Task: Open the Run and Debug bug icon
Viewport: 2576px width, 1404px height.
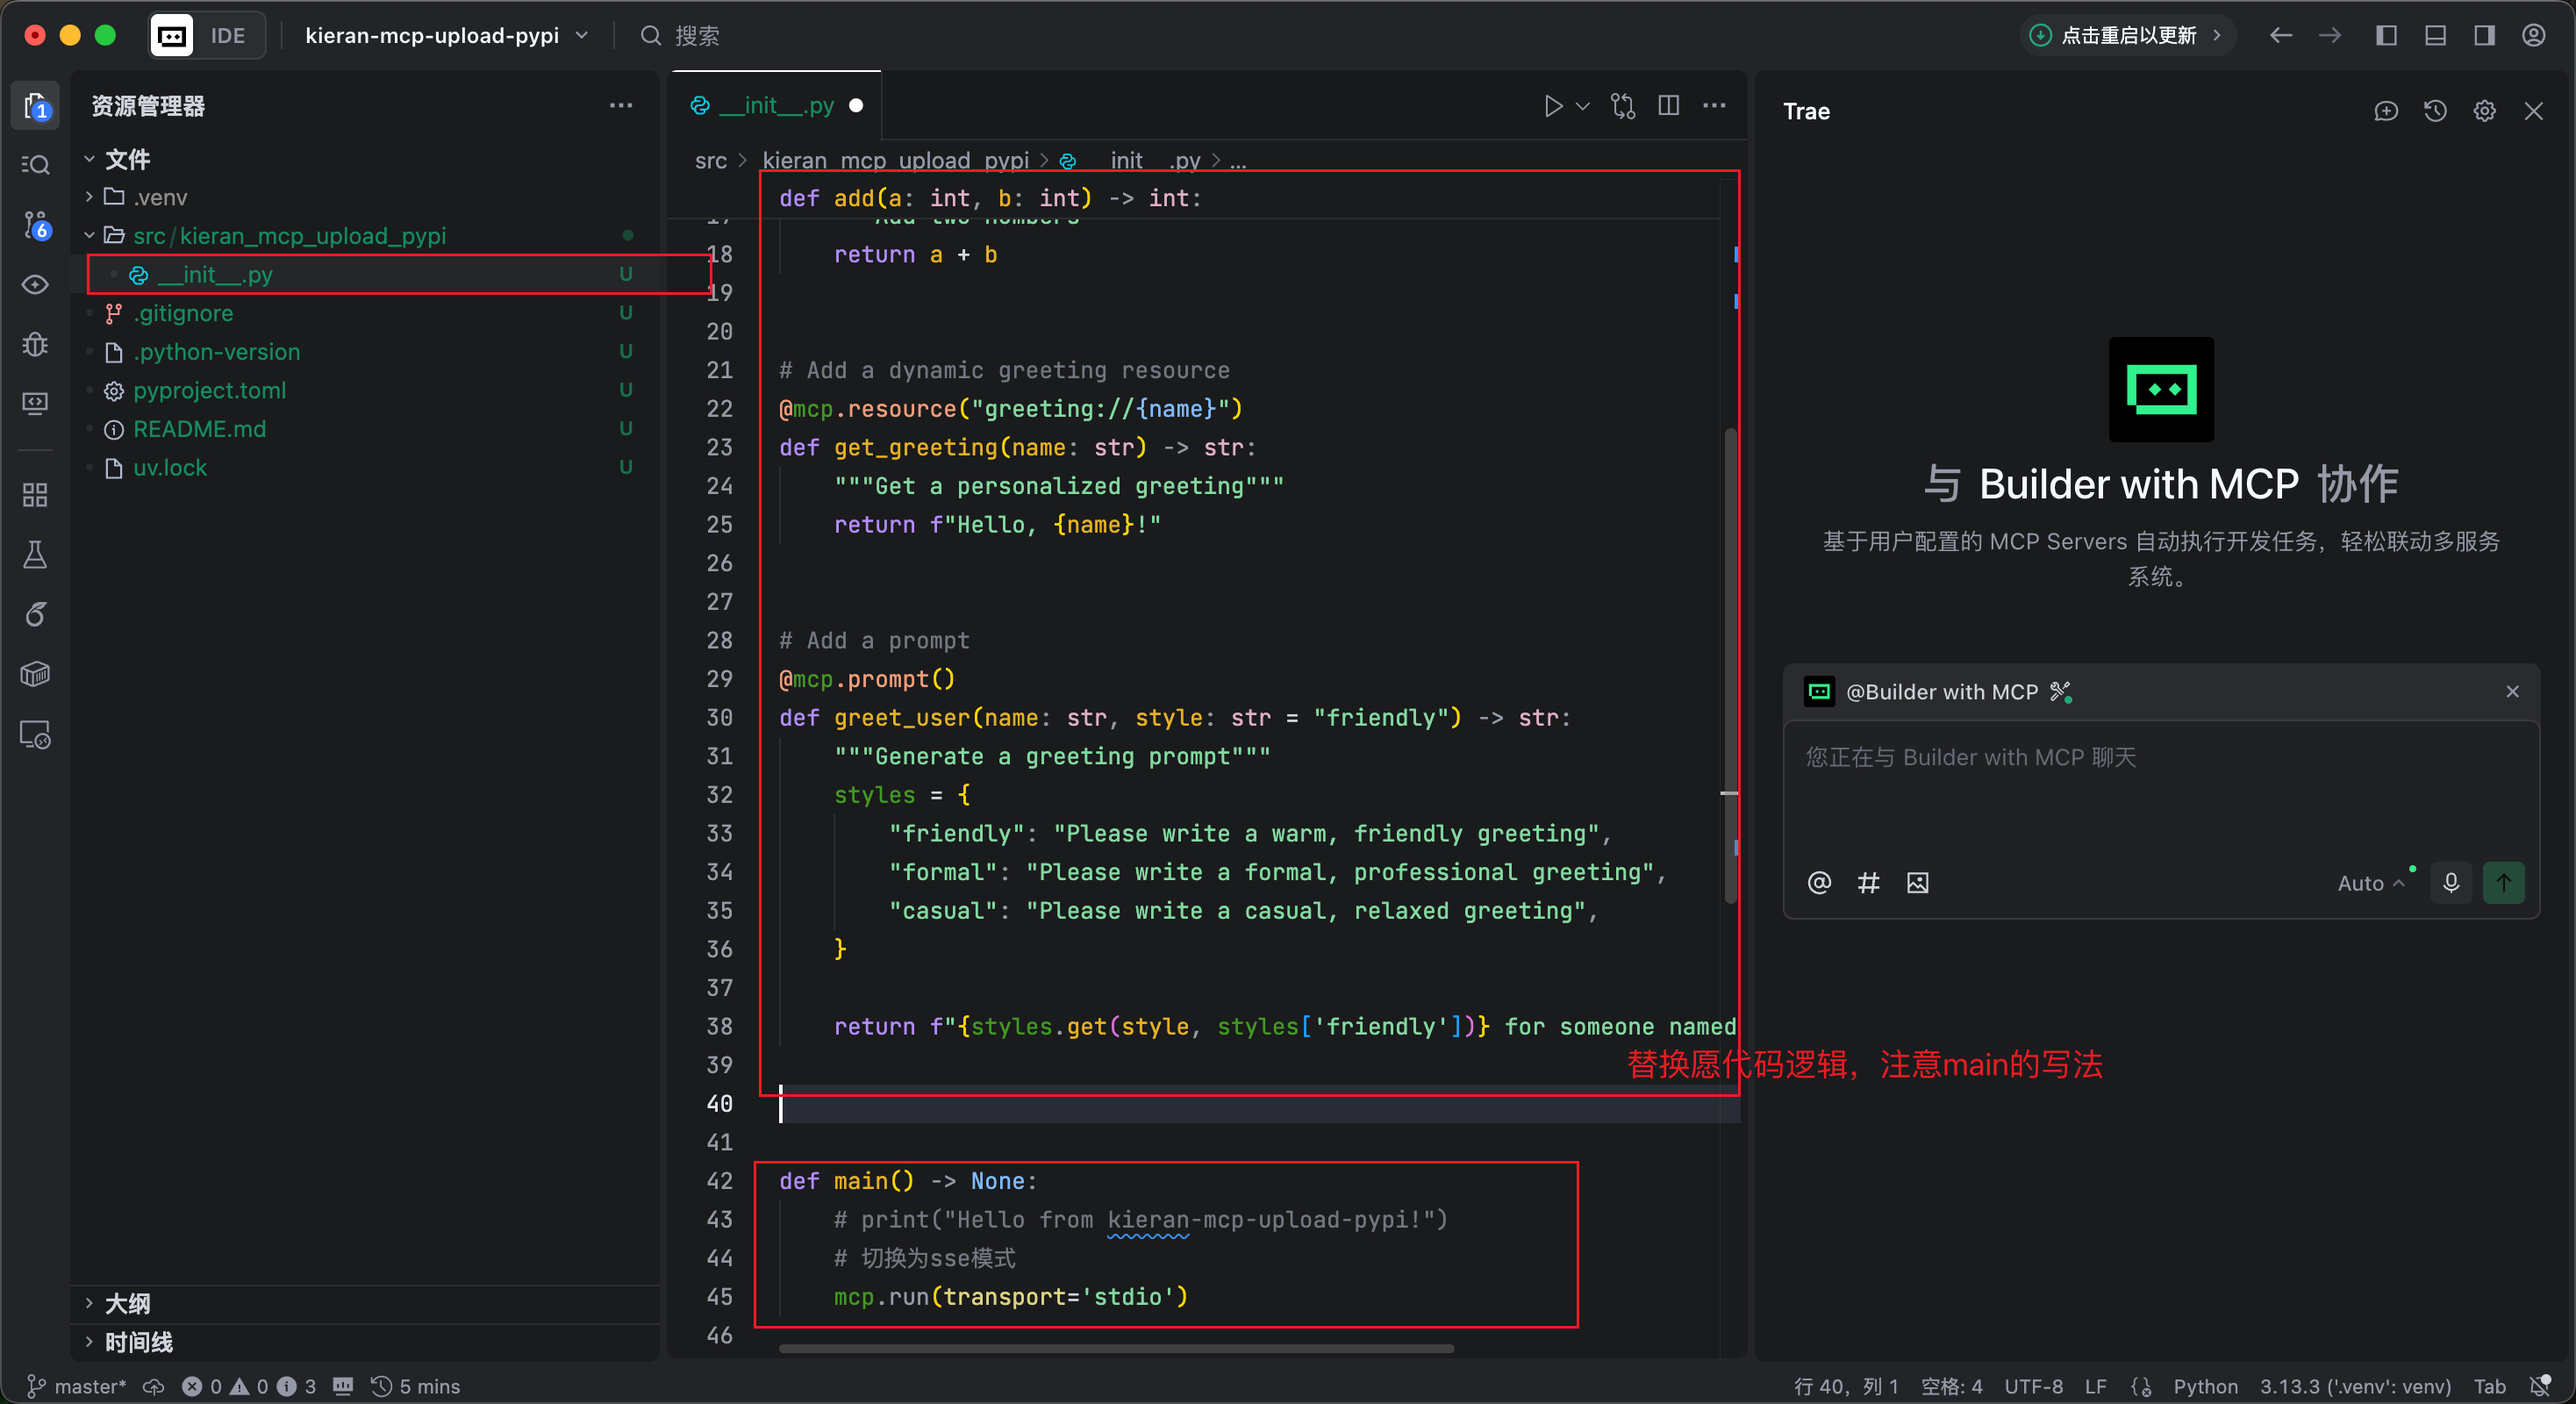Action: pos(35,344)
